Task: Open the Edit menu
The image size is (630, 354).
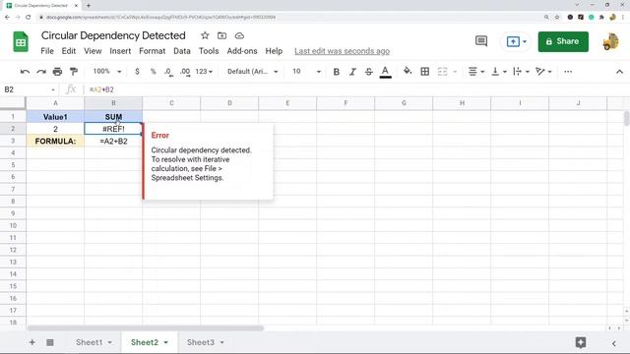Action: pos(69,51)
